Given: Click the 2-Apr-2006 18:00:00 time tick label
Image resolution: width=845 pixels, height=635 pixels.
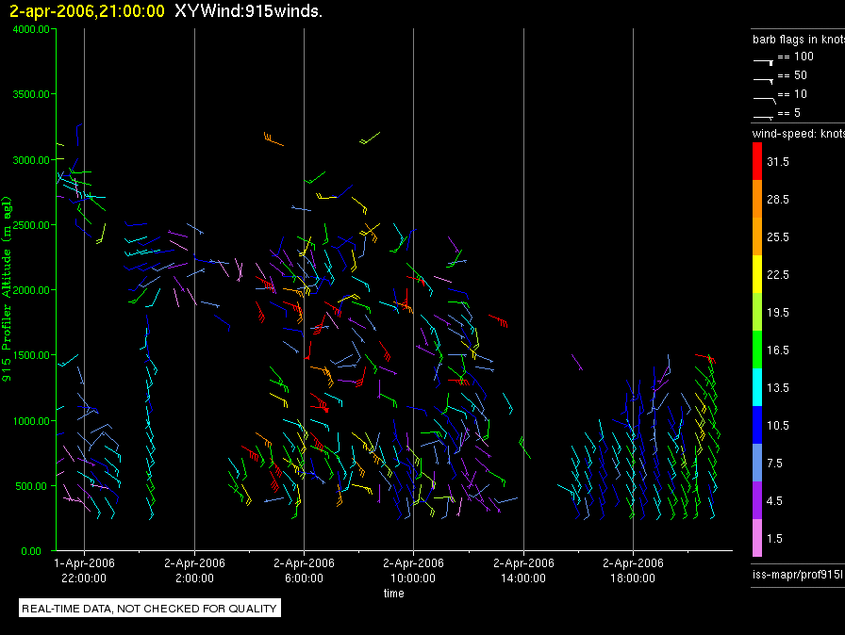Looking at the screenshot, I should tap(633, 570).
